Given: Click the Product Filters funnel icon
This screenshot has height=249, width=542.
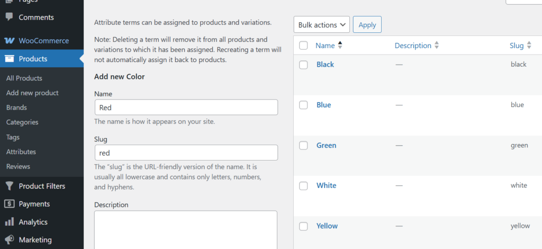Looking at the screenshot, I should (x=9, y=186).
